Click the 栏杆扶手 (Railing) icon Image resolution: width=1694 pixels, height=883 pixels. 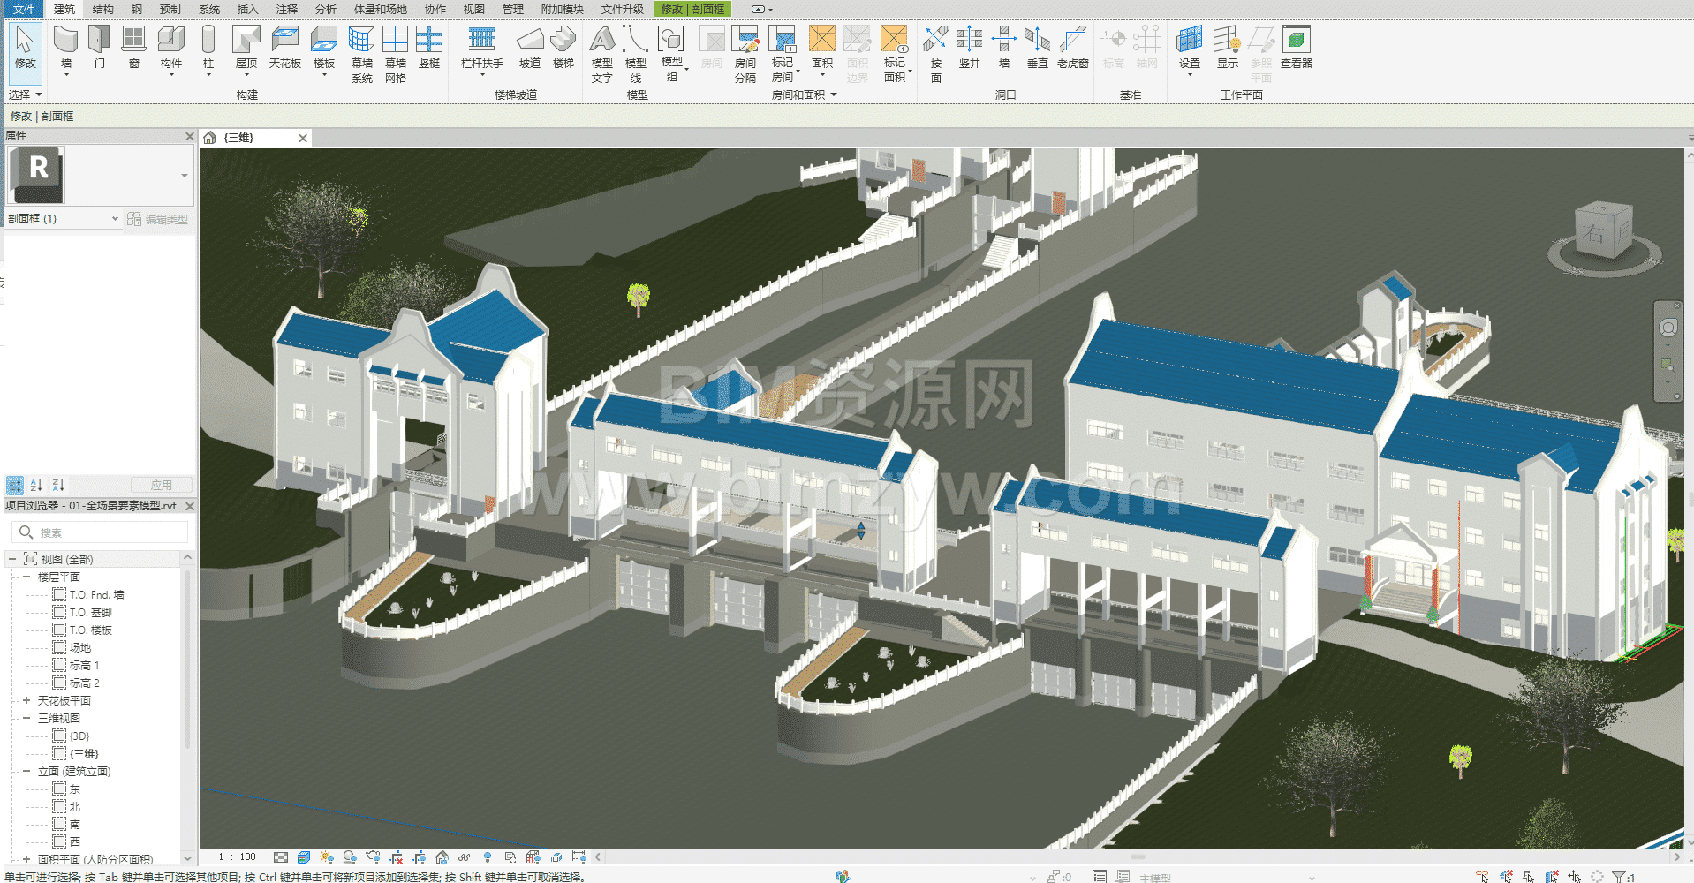pos(481,48)
